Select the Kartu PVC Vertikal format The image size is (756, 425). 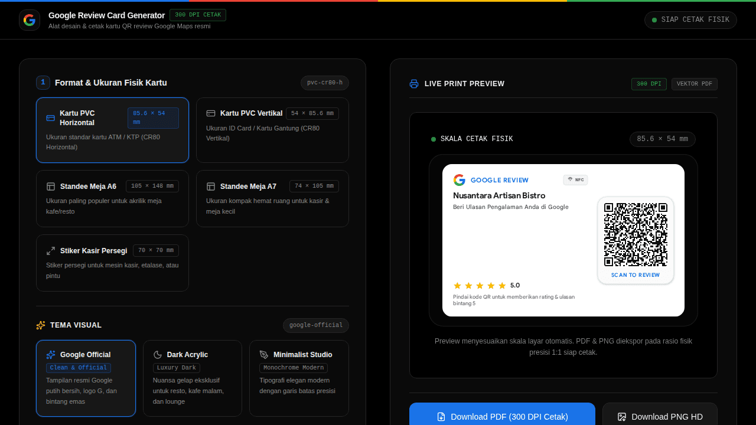(x=272, y=130)
